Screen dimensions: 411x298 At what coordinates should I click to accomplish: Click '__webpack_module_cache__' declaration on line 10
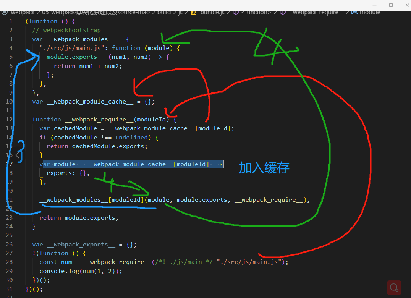(x=90, y=102)
